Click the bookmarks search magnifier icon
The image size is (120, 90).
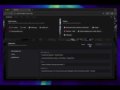click(97, 44)
